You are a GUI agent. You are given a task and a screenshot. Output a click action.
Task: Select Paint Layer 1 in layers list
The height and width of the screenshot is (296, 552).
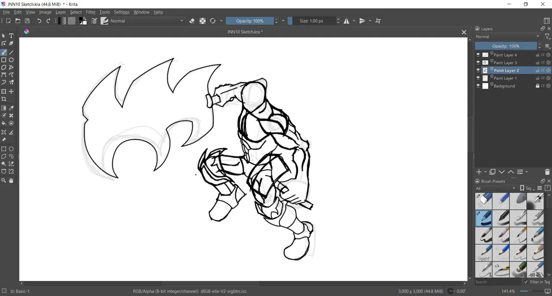(x=505, y=78)
